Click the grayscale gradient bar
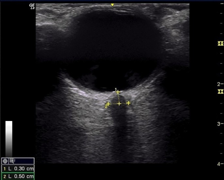Viewport: 224px width, 180px height. (x=9, y=139)
